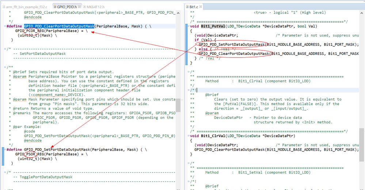
Task: Click GPIO_PDD_SetPortDataOutputMask in its #define line
Action: click(57, 150)
